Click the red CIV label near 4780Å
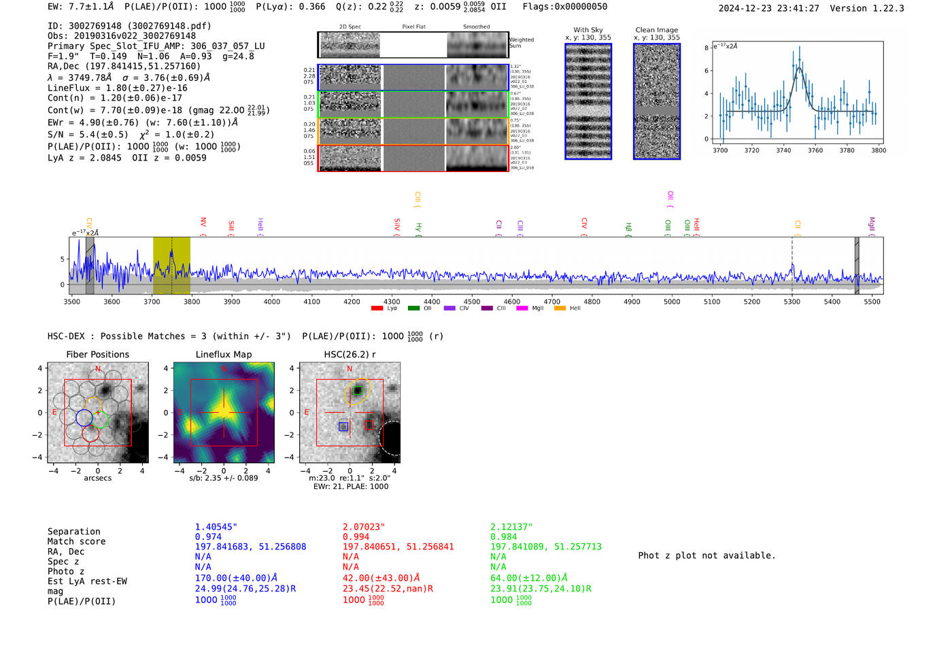 click(x=584, y=227)
